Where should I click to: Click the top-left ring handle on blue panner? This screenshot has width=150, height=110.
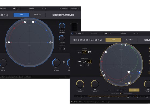(25, 22)
